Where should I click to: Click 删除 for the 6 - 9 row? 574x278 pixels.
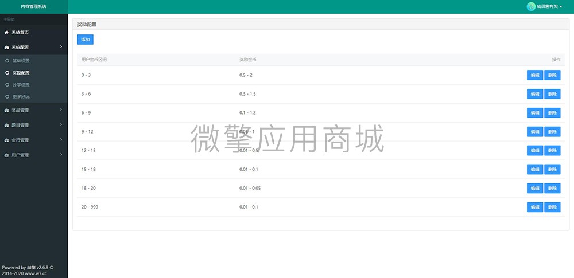552,113
